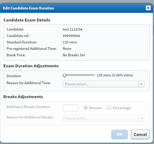Click candidate name 'test 1112/04'
Image resolution: width=154 pixels, height=144 pixels.
72,29
